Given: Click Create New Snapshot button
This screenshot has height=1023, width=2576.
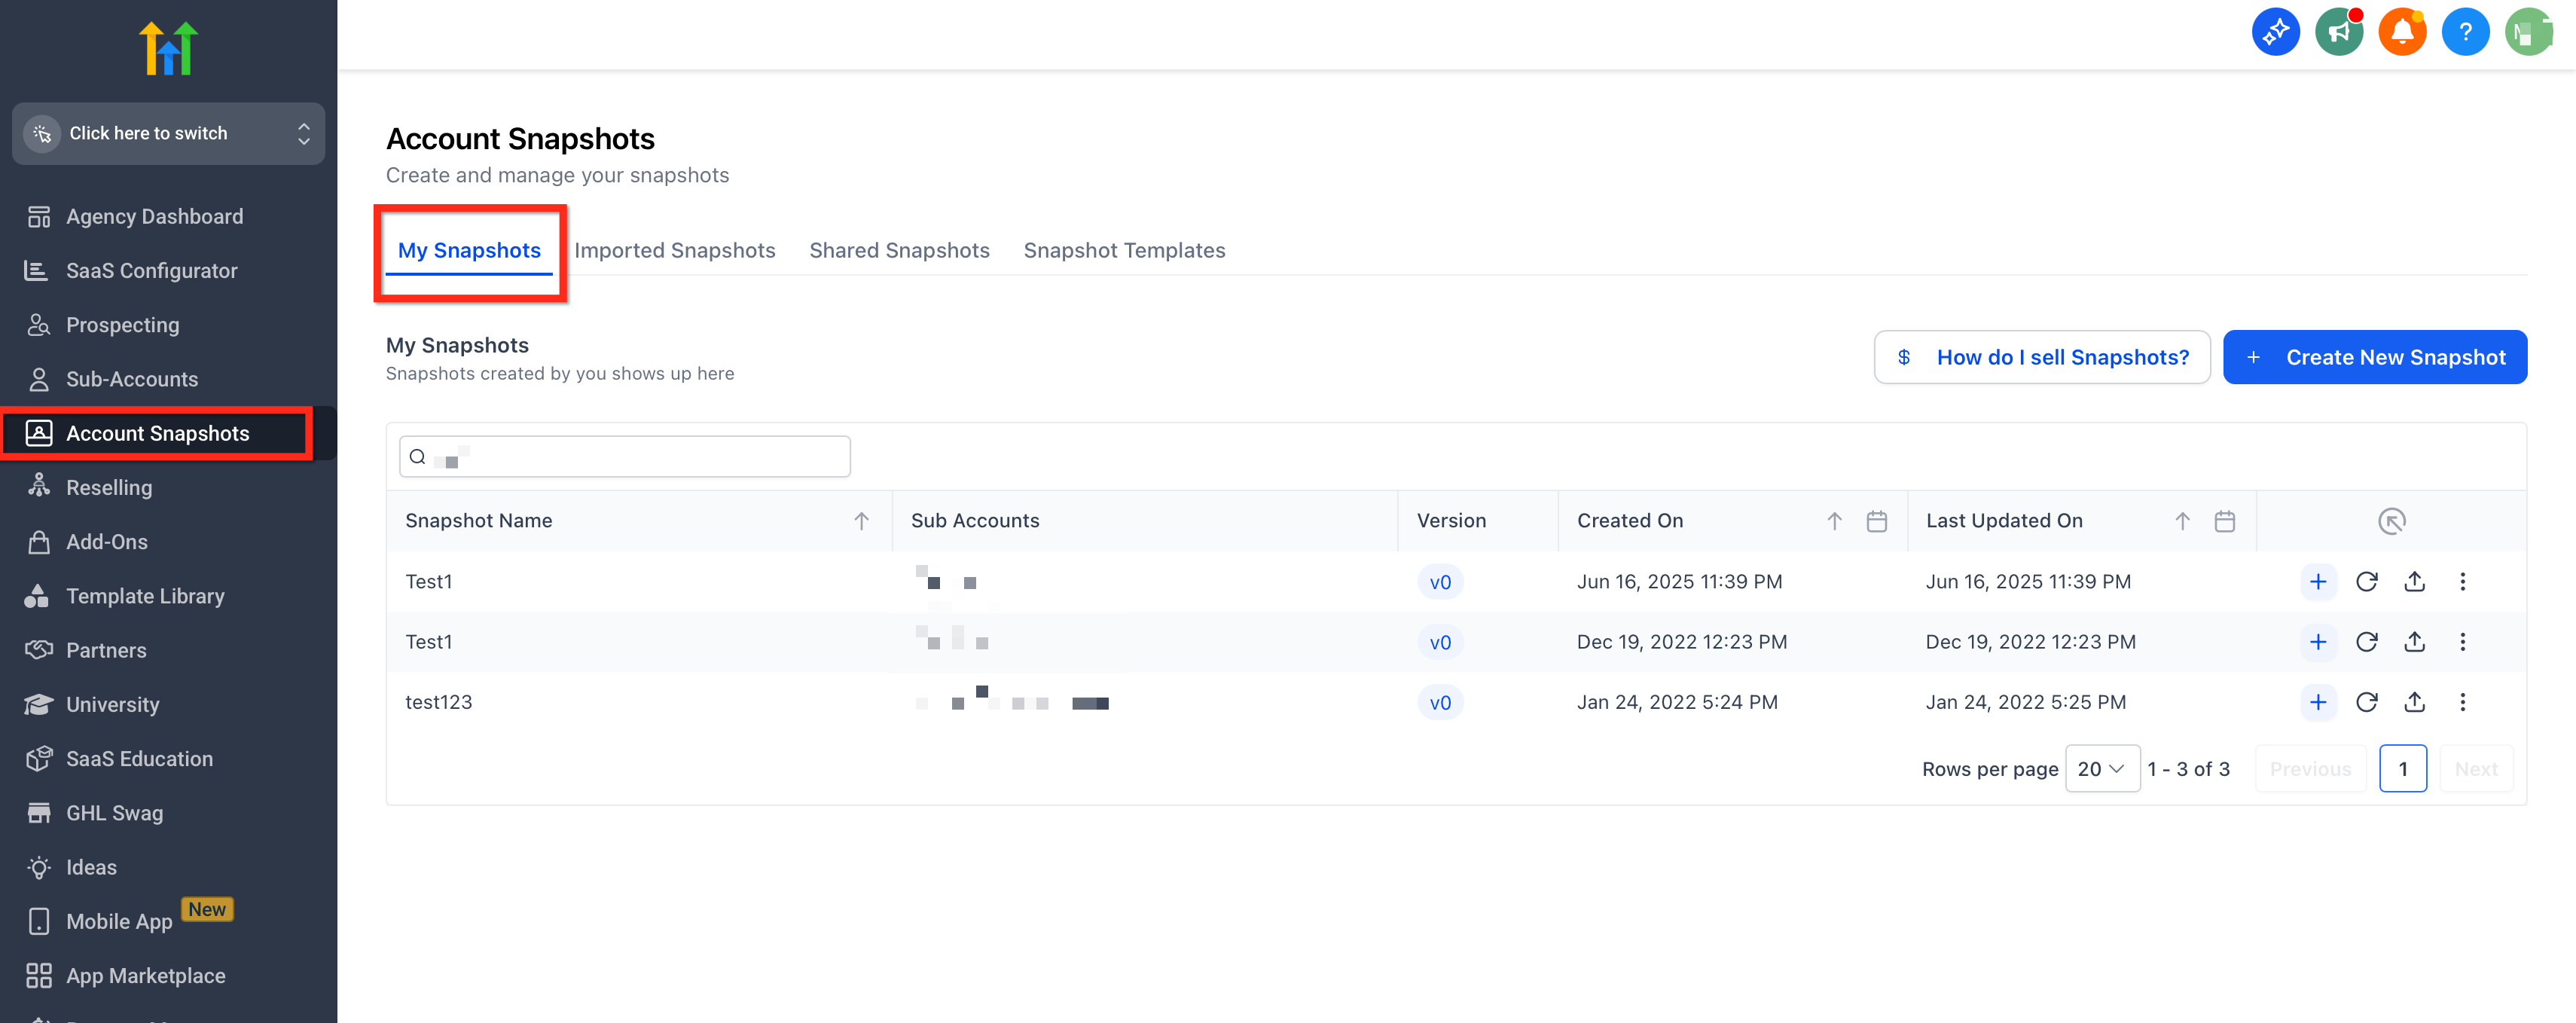Looking at the screenshot, I should click(x=2374, y=357).
